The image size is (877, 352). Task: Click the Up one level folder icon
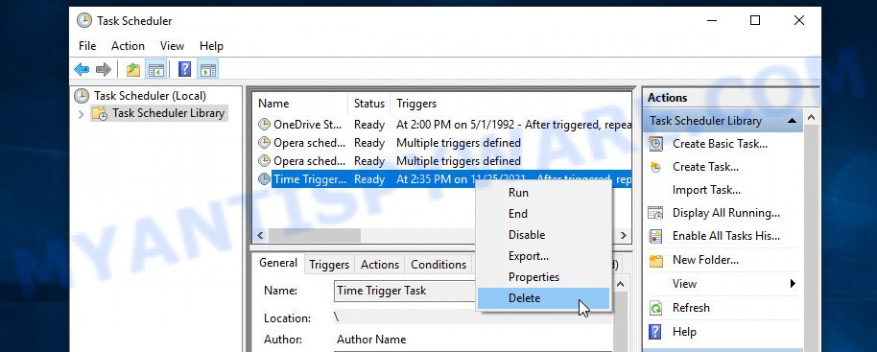(133, 70)
